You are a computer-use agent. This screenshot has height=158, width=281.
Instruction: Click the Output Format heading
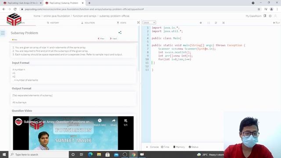coord(22,89)
